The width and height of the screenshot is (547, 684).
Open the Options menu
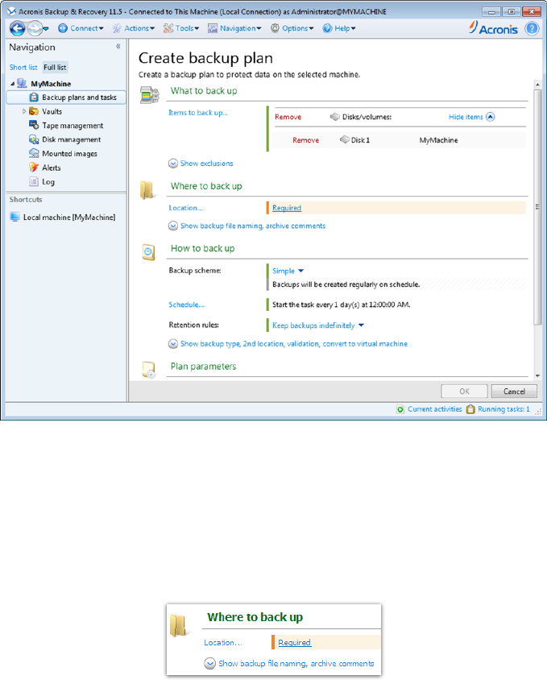click(x=292, y=28)
